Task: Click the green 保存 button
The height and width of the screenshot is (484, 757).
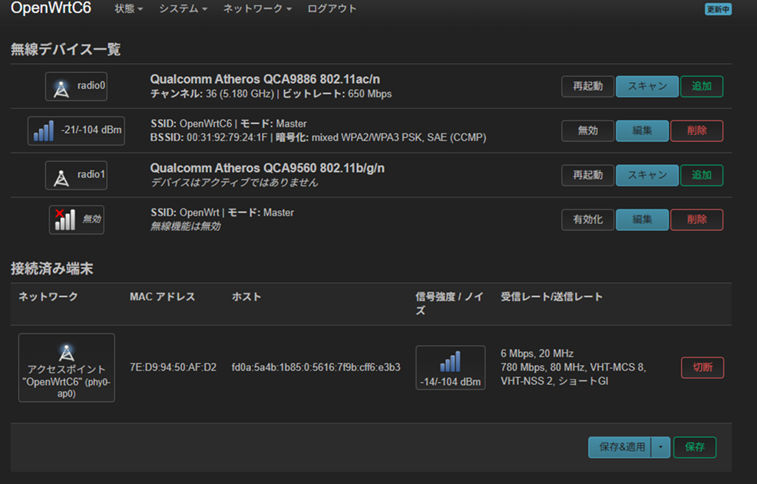Action: [x=695, y=447]
